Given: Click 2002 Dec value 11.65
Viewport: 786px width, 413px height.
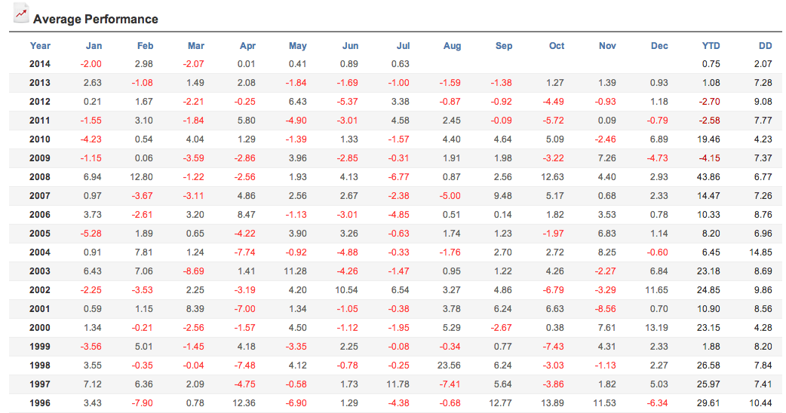Looking at the screenshot, I should click(x=656, y=290).
